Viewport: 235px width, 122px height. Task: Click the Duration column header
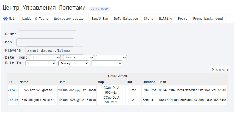point(149,82)
